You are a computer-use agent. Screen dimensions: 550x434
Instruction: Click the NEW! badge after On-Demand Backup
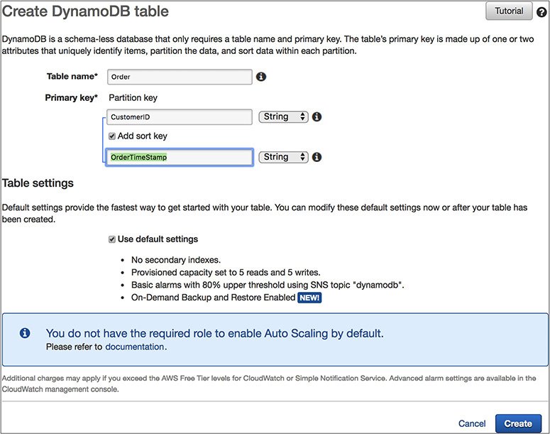tap(309, 298)
